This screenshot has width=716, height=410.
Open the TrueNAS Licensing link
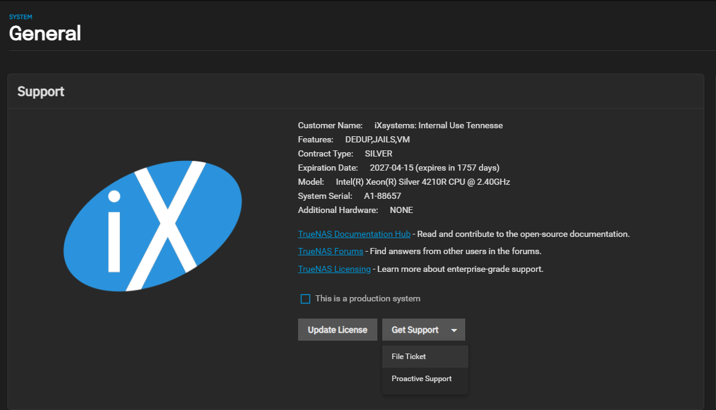click(x=334, y=269)
